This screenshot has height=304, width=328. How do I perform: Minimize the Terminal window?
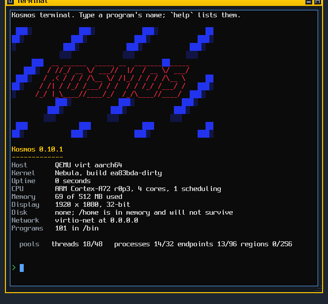[x=309, y=1]
